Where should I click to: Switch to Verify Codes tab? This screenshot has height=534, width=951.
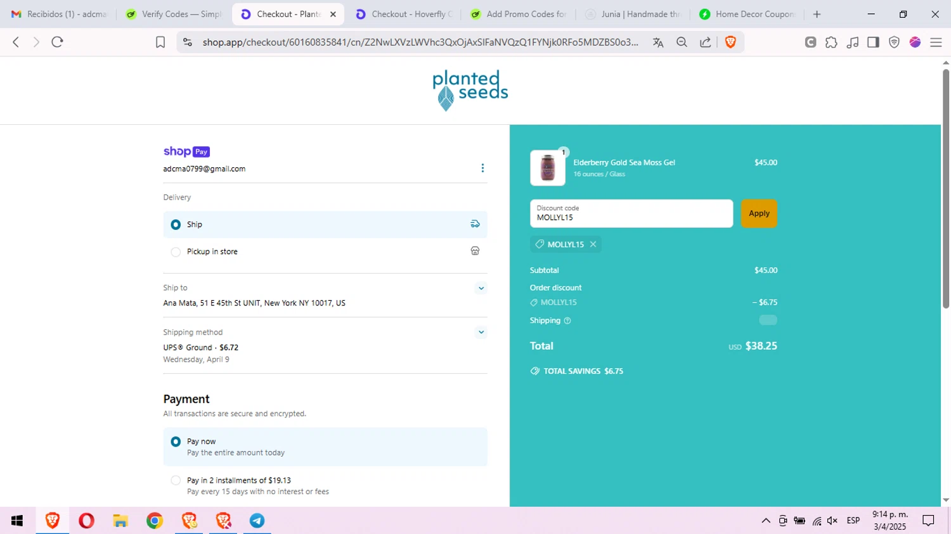174,14
